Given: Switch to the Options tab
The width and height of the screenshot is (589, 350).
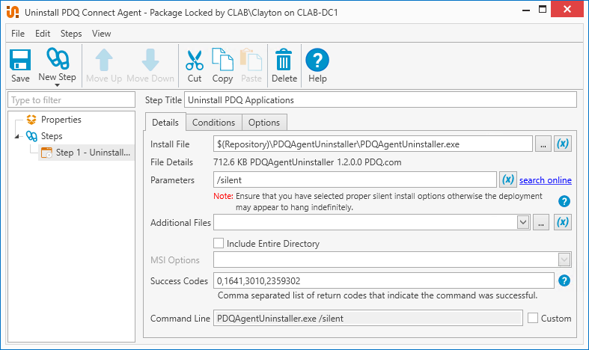Looking at the screenshot, I should [264, 123].
